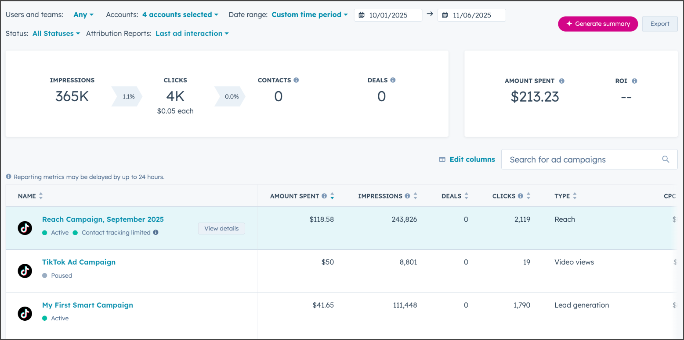This screenshot has width=684, height=340.
Task: Click into the ad campaigns search field
Action: 571,159
